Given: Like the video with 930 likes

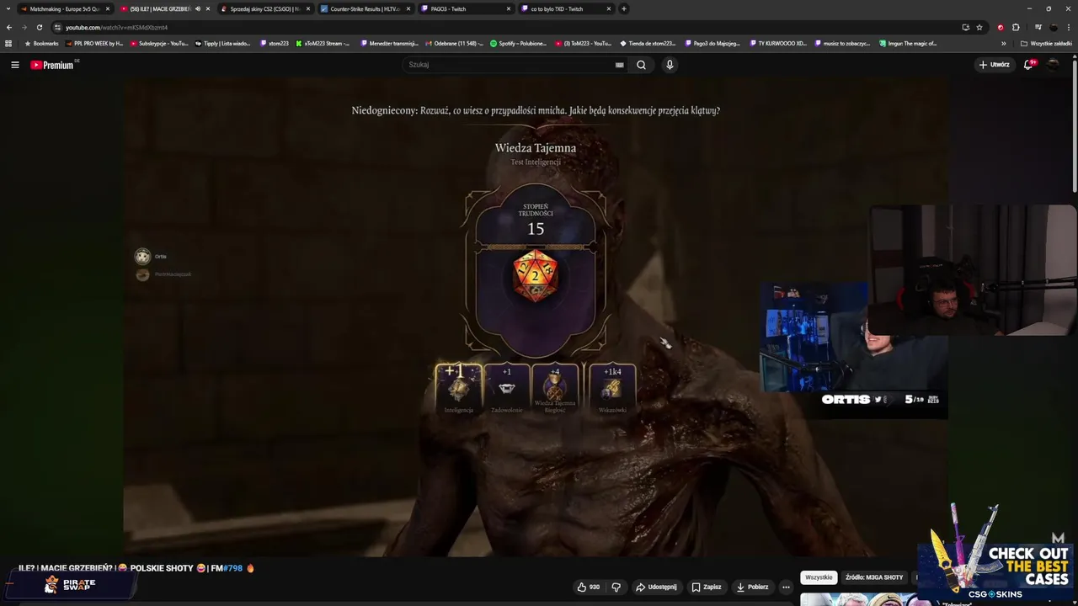Looking at the screenshot, I should point(588,587).
